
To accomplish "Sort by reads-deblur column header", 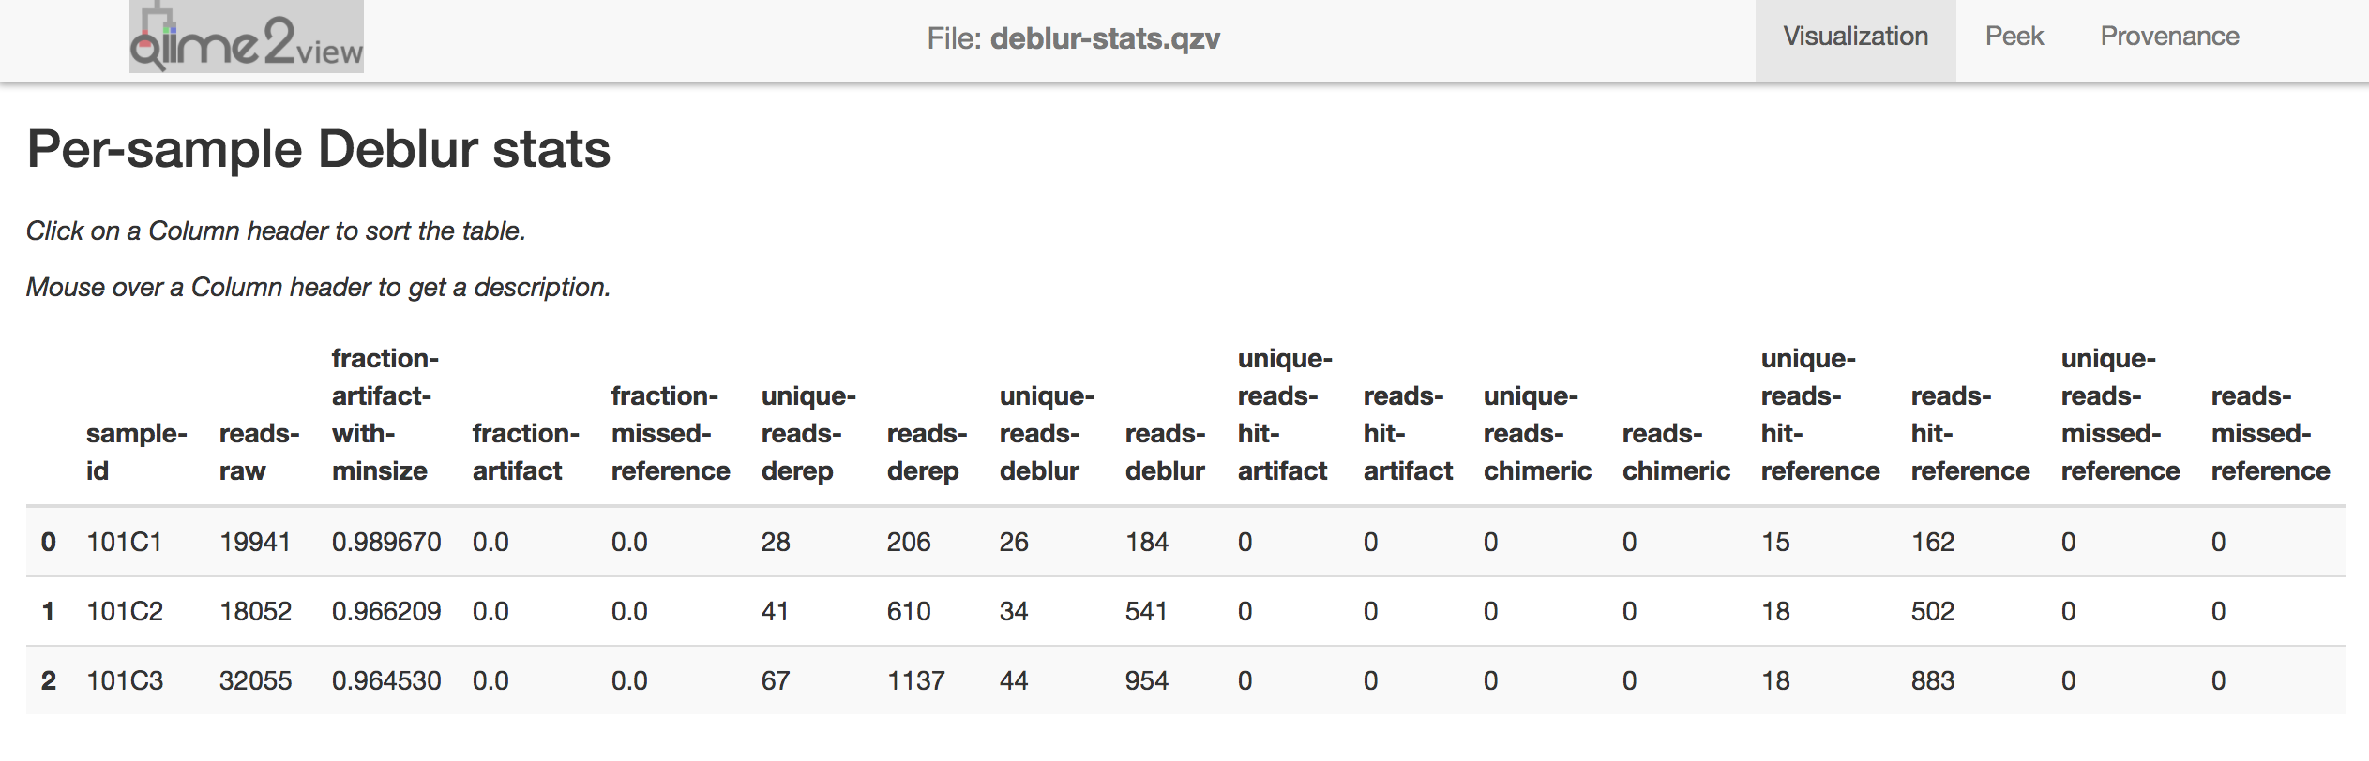I will click(x=1165, y=452).
